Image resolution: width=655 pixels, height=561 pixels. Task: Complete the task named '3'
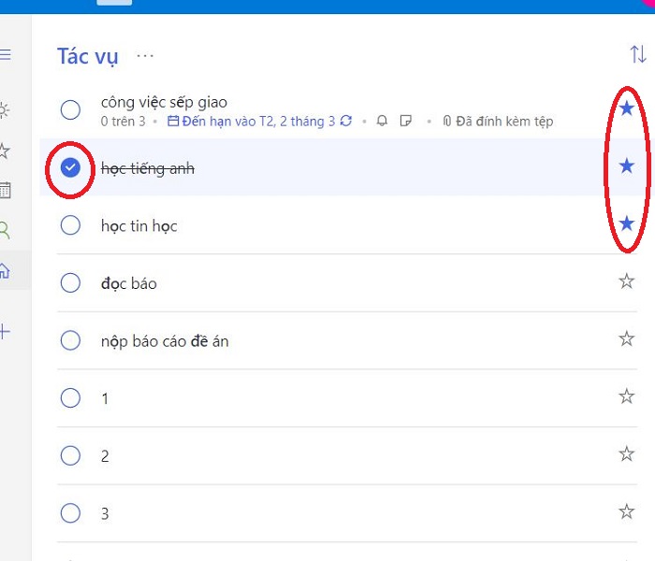pyautogui.click(x=70, y=513)
